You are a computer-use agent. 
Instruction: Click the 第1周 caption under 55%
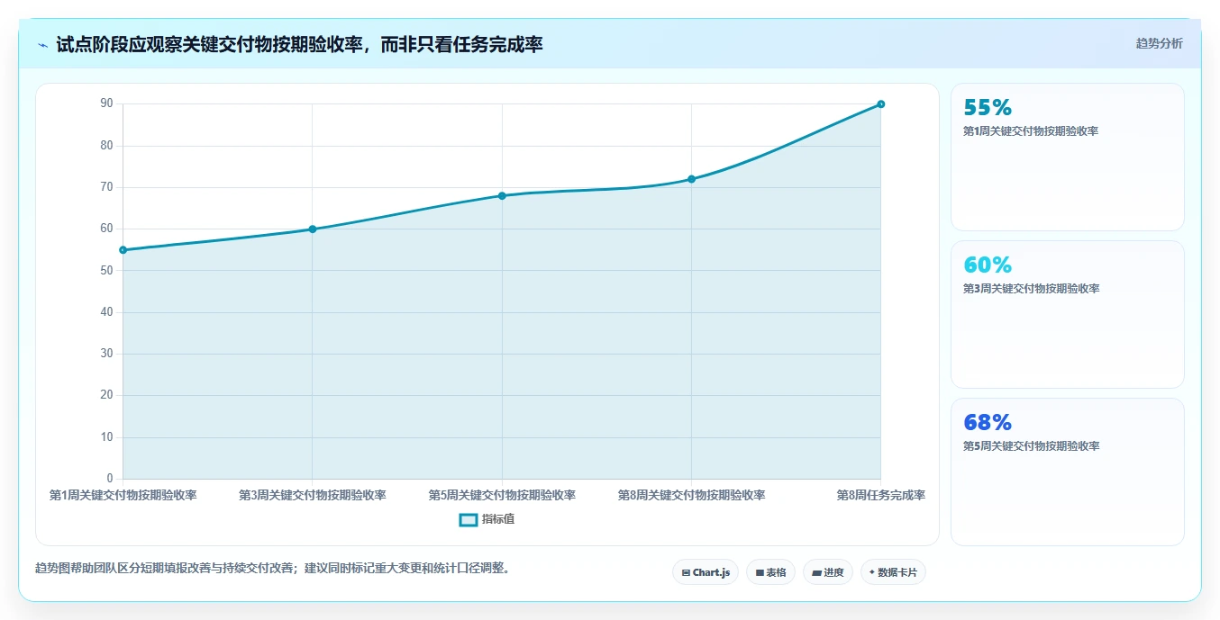1031,131
